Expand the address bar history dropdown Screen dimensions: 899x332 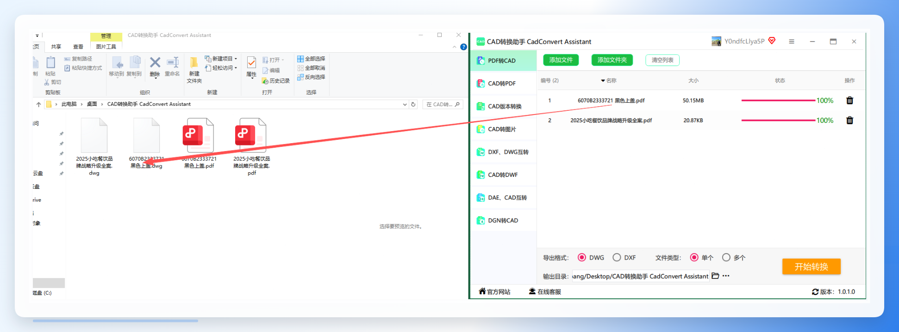pos(405,104)
